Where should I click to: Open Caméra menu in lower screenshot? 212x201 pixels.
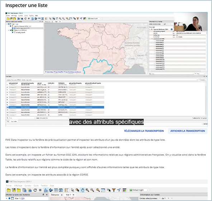coord(28,186)
